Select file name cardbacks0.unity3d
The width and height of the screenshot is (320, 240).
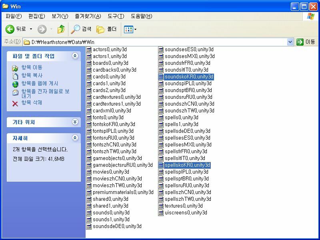(114, 70)
